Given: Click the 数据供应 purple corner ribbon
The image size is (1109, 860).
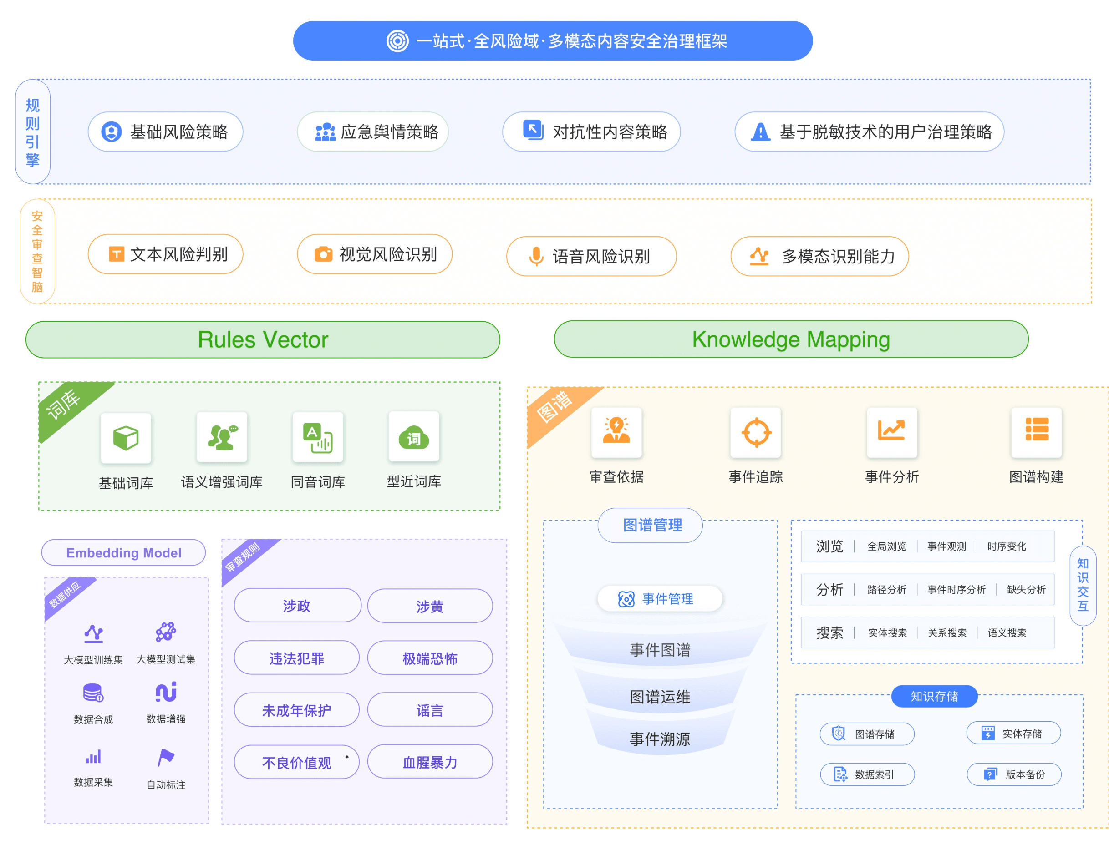Looking at the screenshot, I should (64, 594).
